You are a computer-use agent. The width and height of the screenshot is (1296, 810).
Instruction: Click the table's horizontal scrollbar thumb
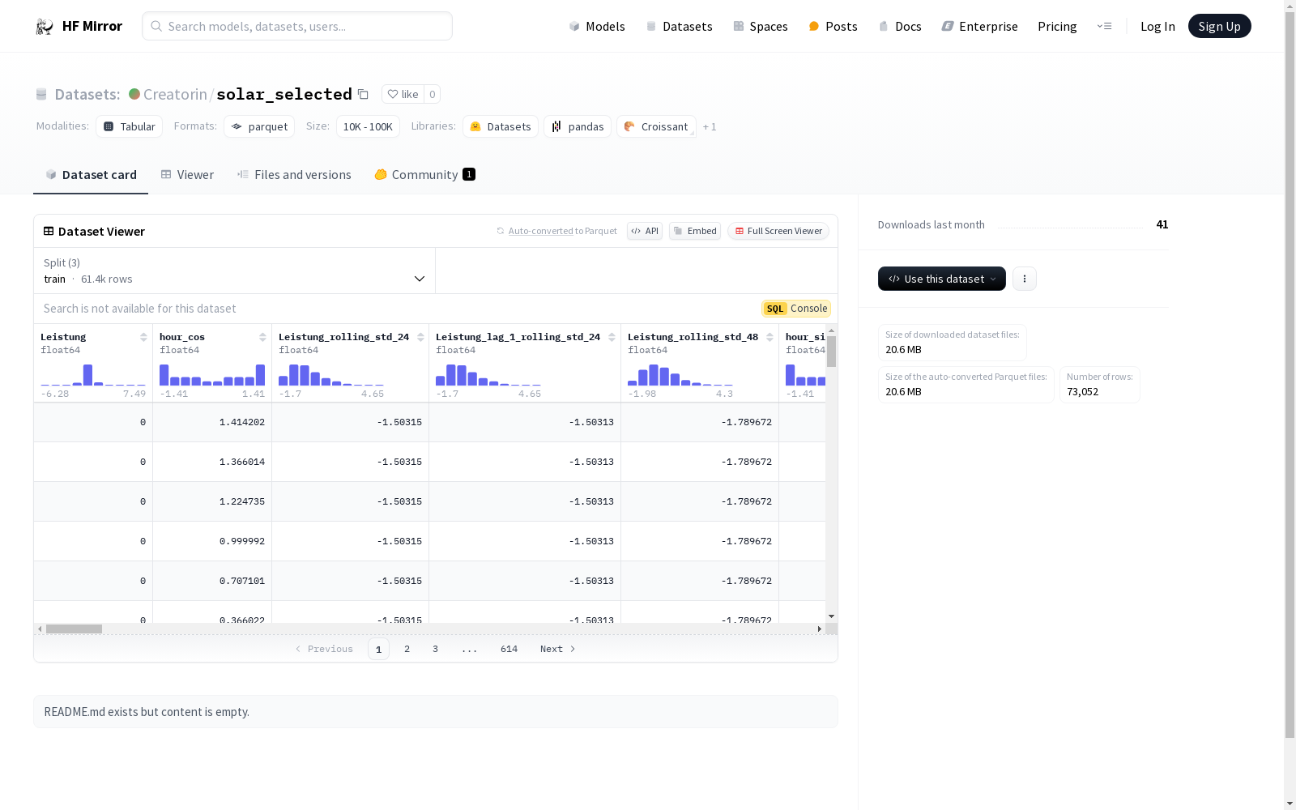[x=74, y=629]
